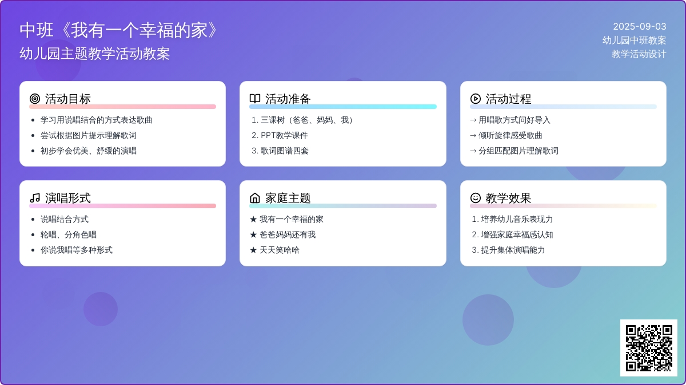Viewport: 686px width, 385px height.
Task: Click the music note icon beside 演唱形式
Action: point(35,198)
